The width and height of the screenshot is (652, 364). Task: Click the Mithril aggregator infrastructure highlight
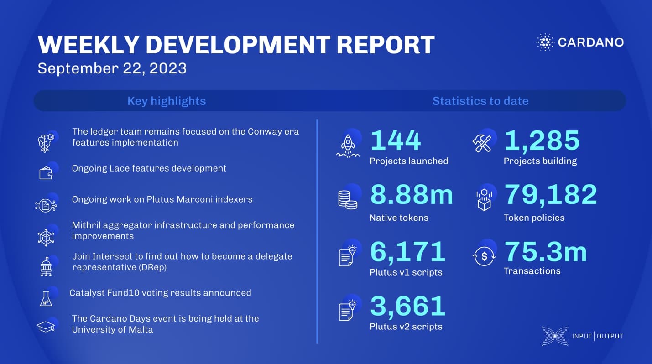[183, 230]
